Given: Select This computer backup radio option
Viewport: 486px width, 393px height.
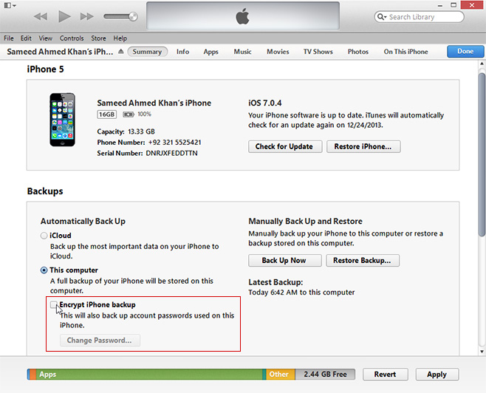Looking at the screenshot, I should (44, 270).
